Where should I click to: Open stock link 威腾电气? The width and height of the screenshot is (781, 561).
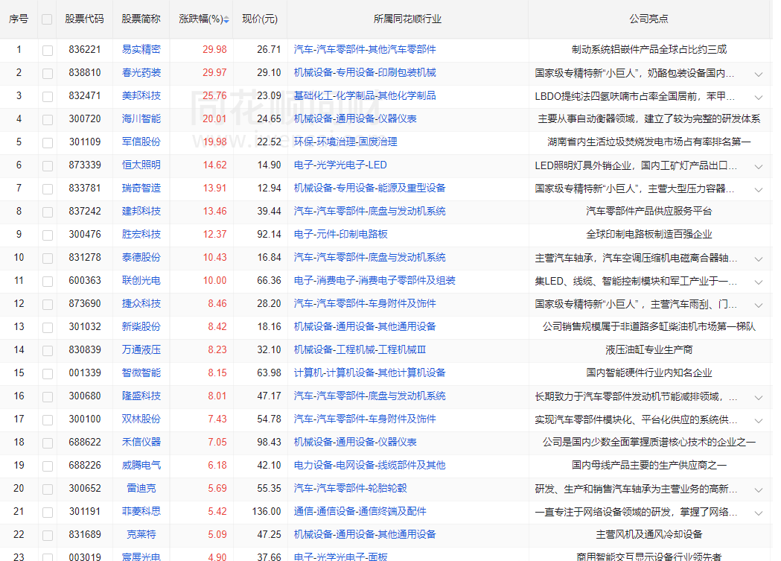141,465
